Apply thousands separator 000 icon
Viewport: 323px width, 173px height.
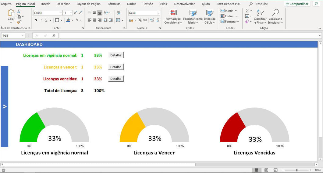[145, 20]
